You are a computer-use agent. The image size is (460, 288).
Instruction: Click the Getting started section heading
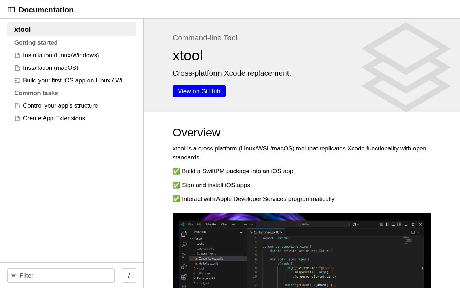(x=36, y=42)
